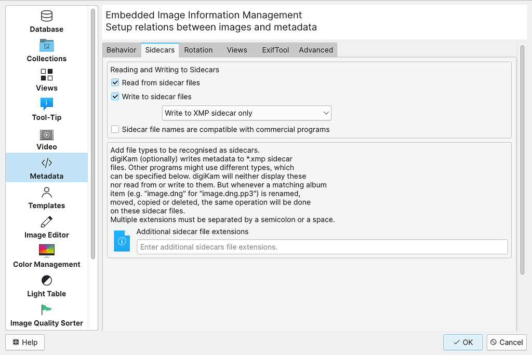The height and width of the screenshot is (355, 532).
Task: Open Image Quality Sorter flag icon
Action: pyautogui.click(x=46, y=310)
